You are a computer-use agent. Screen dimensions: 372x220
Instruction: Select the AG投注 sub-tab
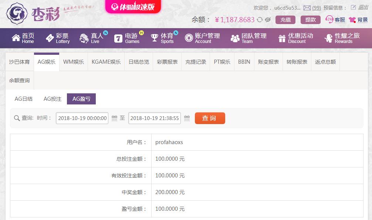pos(53,99)
